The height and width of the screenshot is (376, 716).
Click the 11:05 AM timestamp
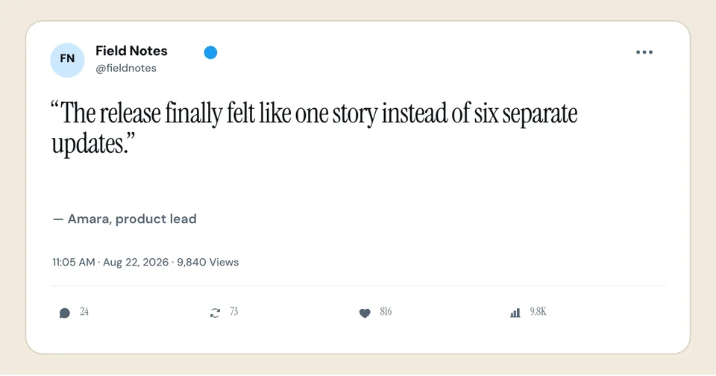coord(74,263)
